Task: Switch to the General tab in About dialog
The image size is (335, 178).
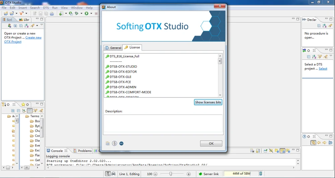Action: tap(113, 48)
